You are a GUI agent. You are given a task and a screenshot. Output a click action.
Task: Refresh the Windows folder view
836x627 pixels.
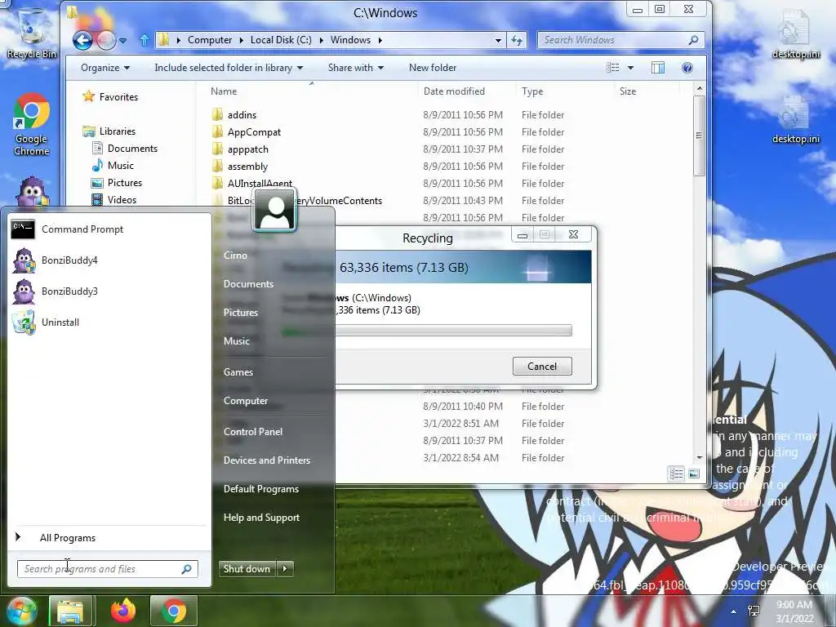pyautogui.click(x=517, y=40)
